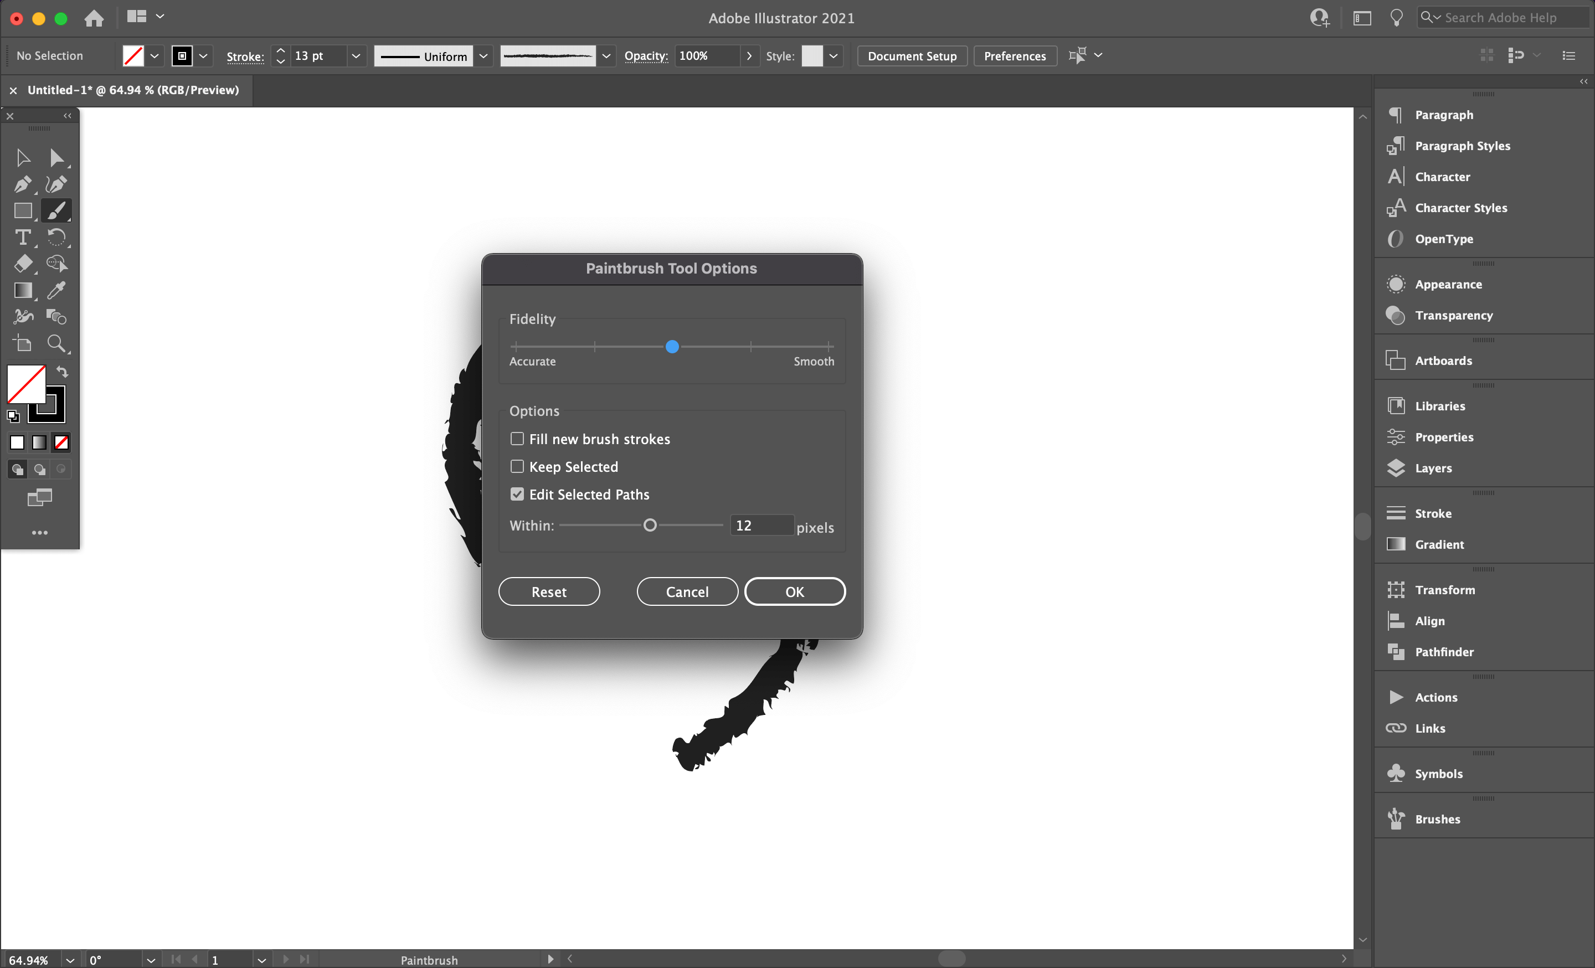Select the Eyedropper tool
This screenshot has width=1595, height=968.
tap(56, 291)
